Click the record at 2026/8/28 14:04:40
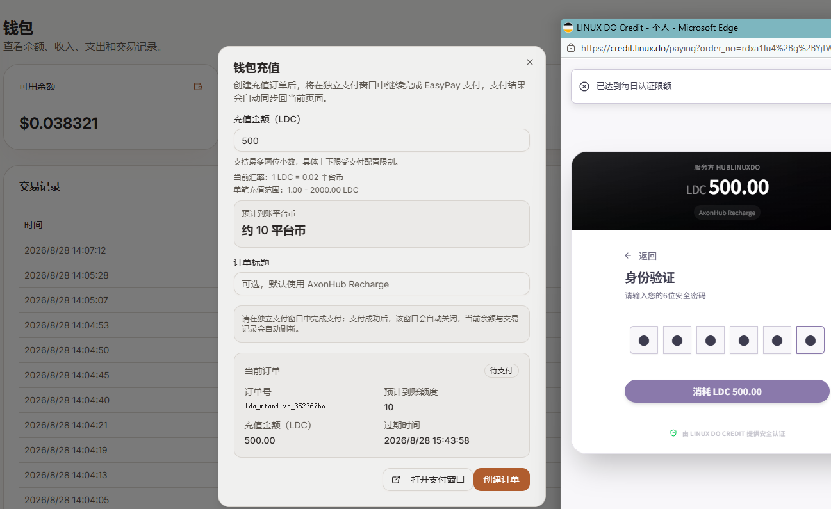The image size is (831, 509). [67, 400]
